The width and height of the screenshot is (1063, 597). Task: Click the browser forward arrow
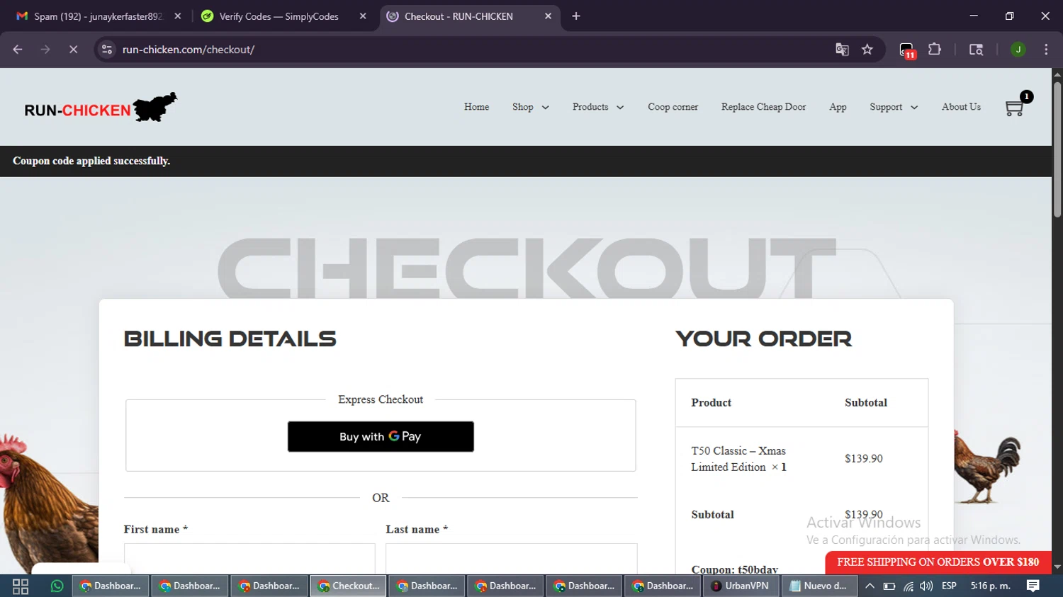[45, 50]
